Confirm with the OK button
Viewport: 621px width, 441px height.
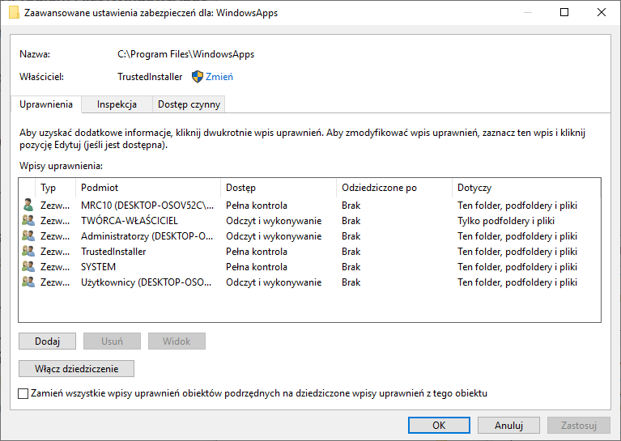(439, 425)
